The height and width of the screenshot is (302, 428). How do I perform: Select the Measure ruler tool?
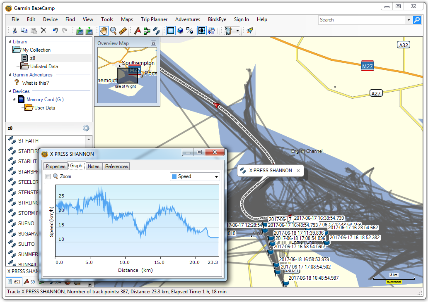tap(123, 31)
